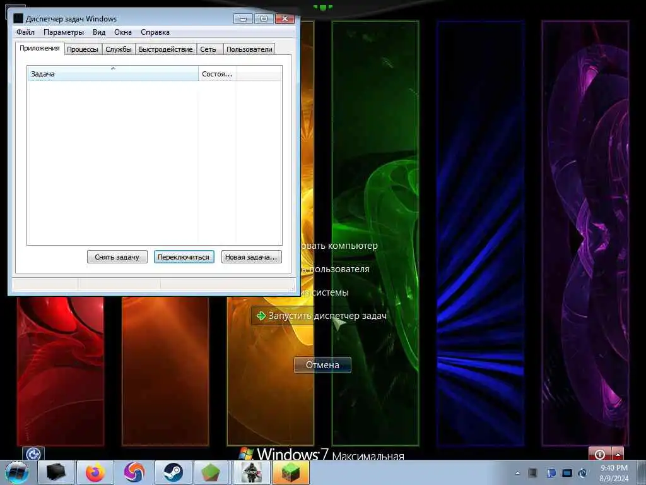Sort list by the Состояние column header
Image resolution: width=646 pixels, height=485 pixels.
click(217, 74)
